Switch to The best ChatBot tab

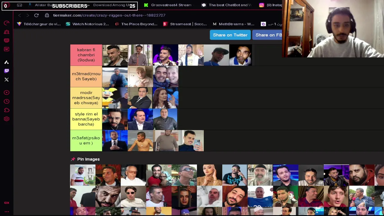click(x=226, y=5)
